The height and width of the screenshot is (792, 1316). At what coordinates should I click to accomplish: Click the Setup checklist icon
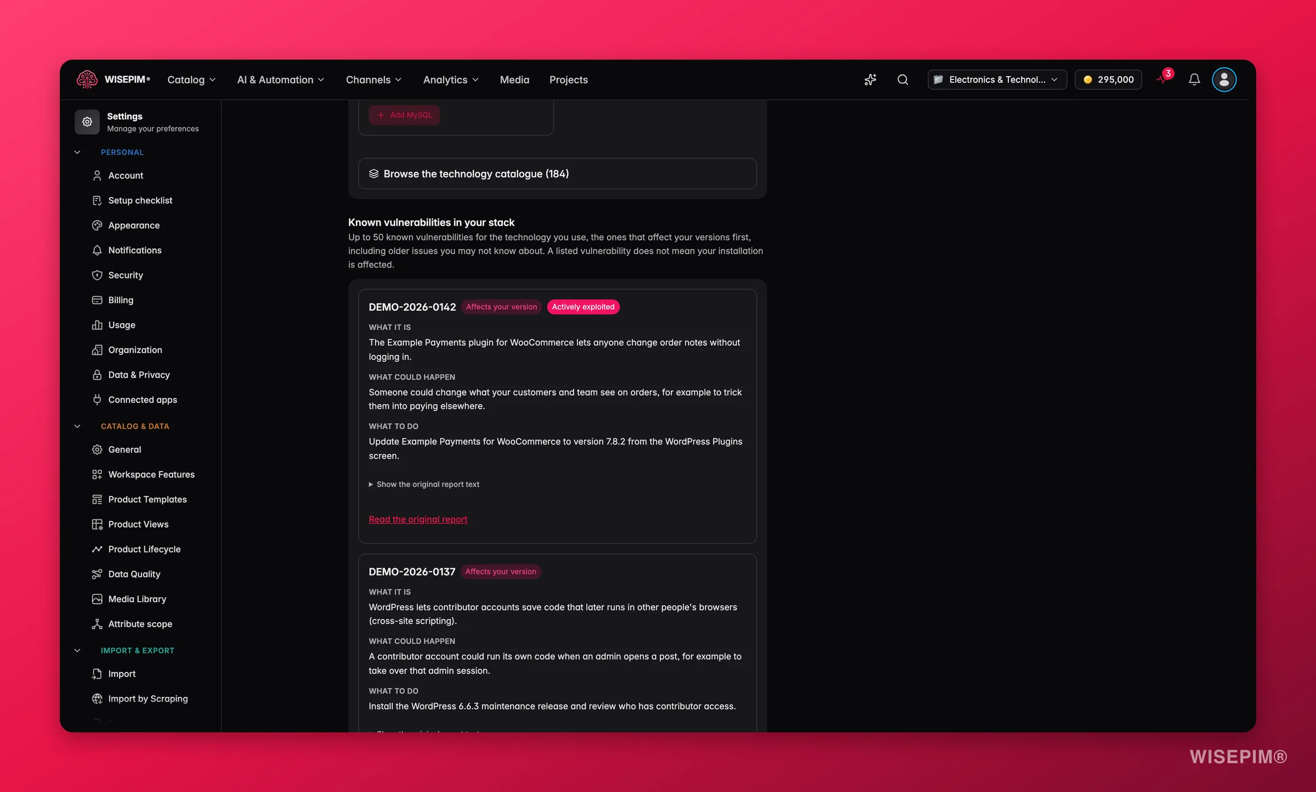click(x=97, y=201)
